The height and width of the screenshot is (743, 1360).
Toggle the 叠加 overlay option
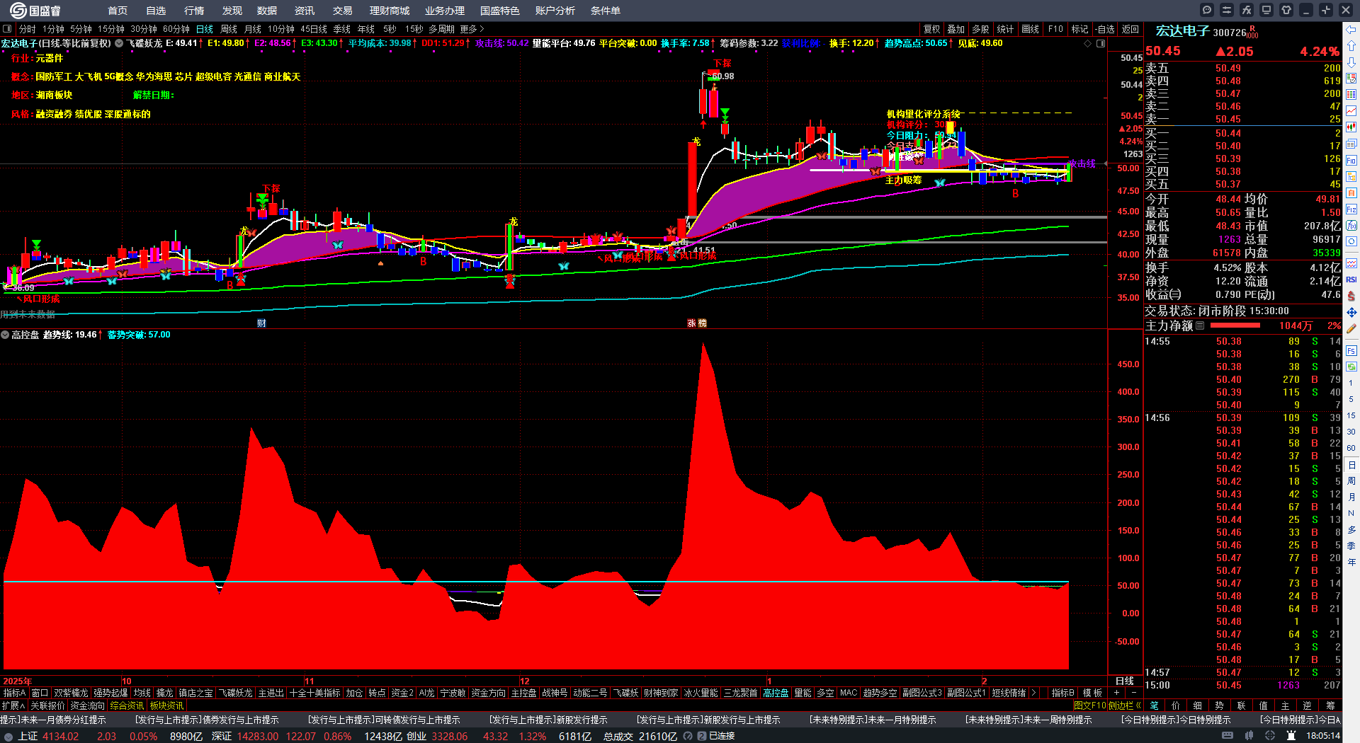(956, 29)
